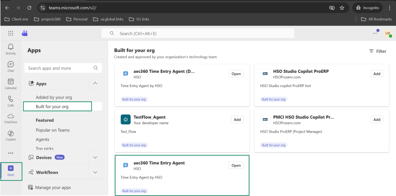Select Popular on Teams category

tap(53, 130)
